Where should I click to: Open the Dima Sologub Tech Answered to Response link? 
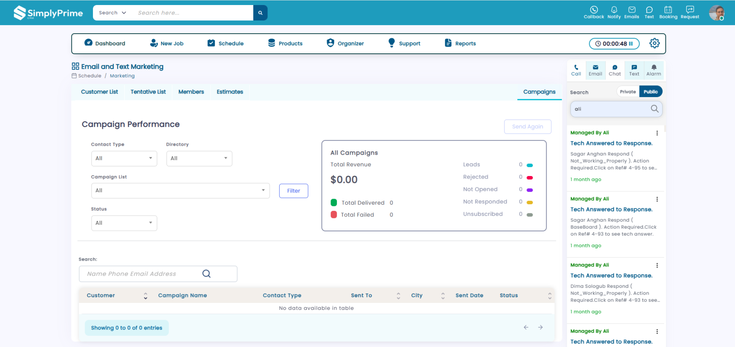611,276
